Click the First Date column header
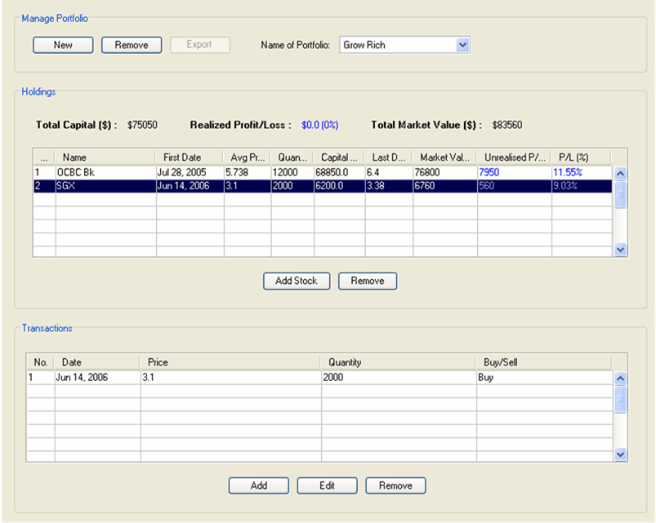This screenshot has height=523, width=656. point(190,157)
